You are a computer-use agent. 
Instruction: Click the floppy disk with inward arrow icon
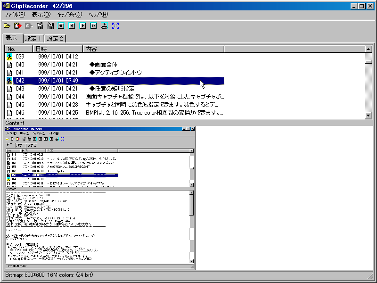pos(50,26)
